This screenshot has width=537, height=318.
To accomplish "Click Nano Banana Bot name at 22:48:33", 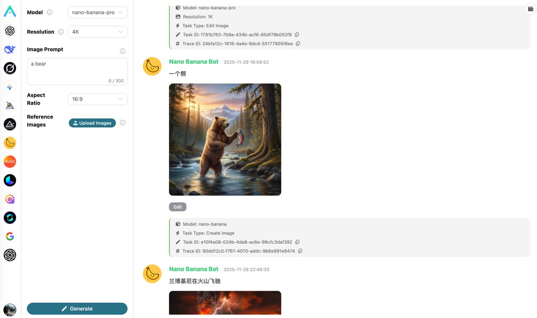I will point(194,269).
